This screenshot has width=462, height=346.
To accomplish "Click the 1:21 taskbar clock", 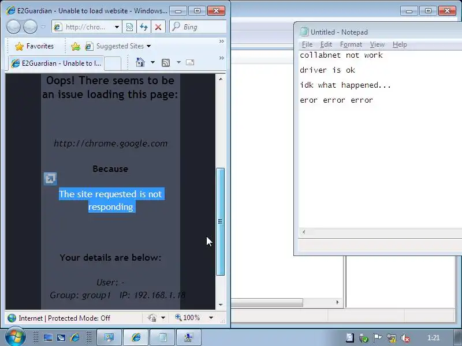I will [434, 338].
